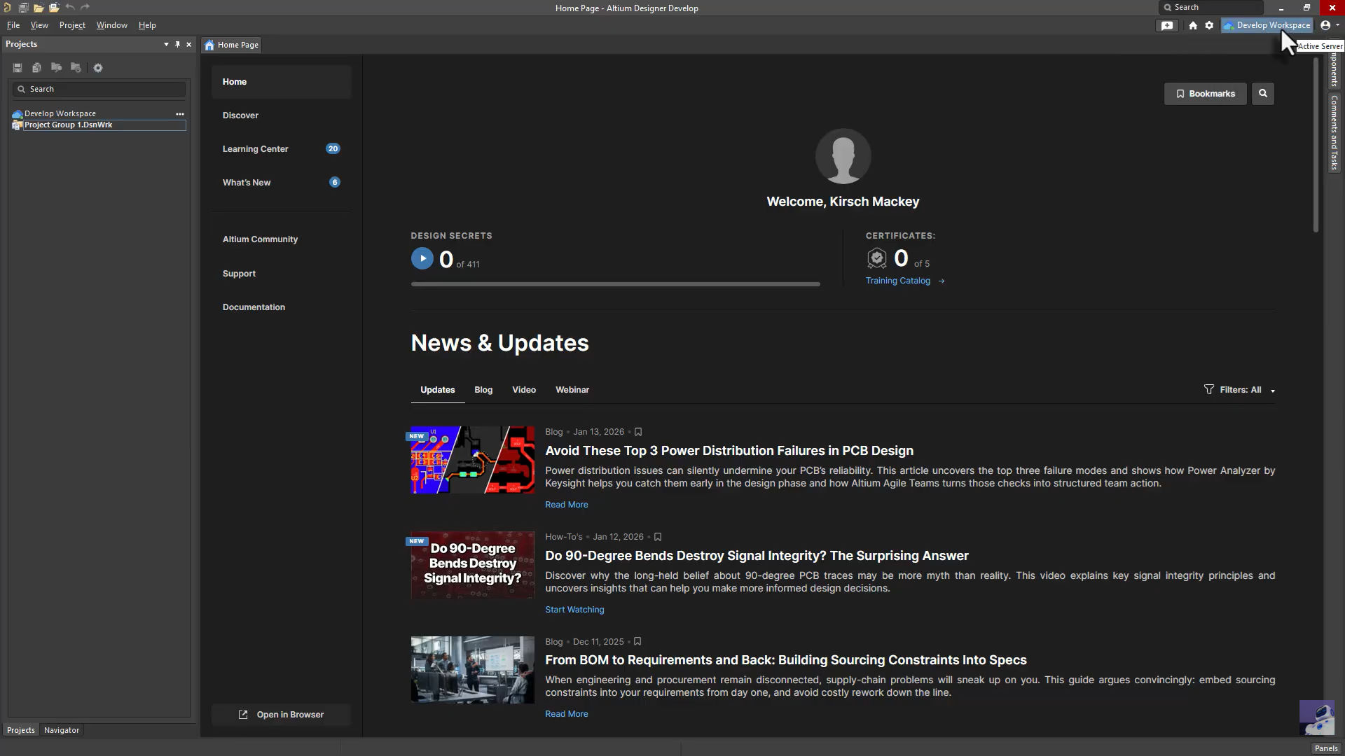The image size is (1345, 756).
Task: Click the save icon in the Projects panel toolbar
Action: click(18, 68)
